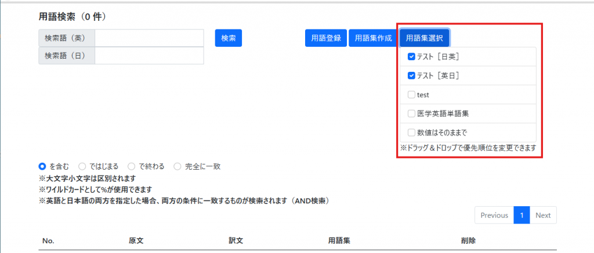Screen dimensions: 594x253
Task: Uncheck the テスト［英日］ glossary checkbox
Action: point(411,75)
